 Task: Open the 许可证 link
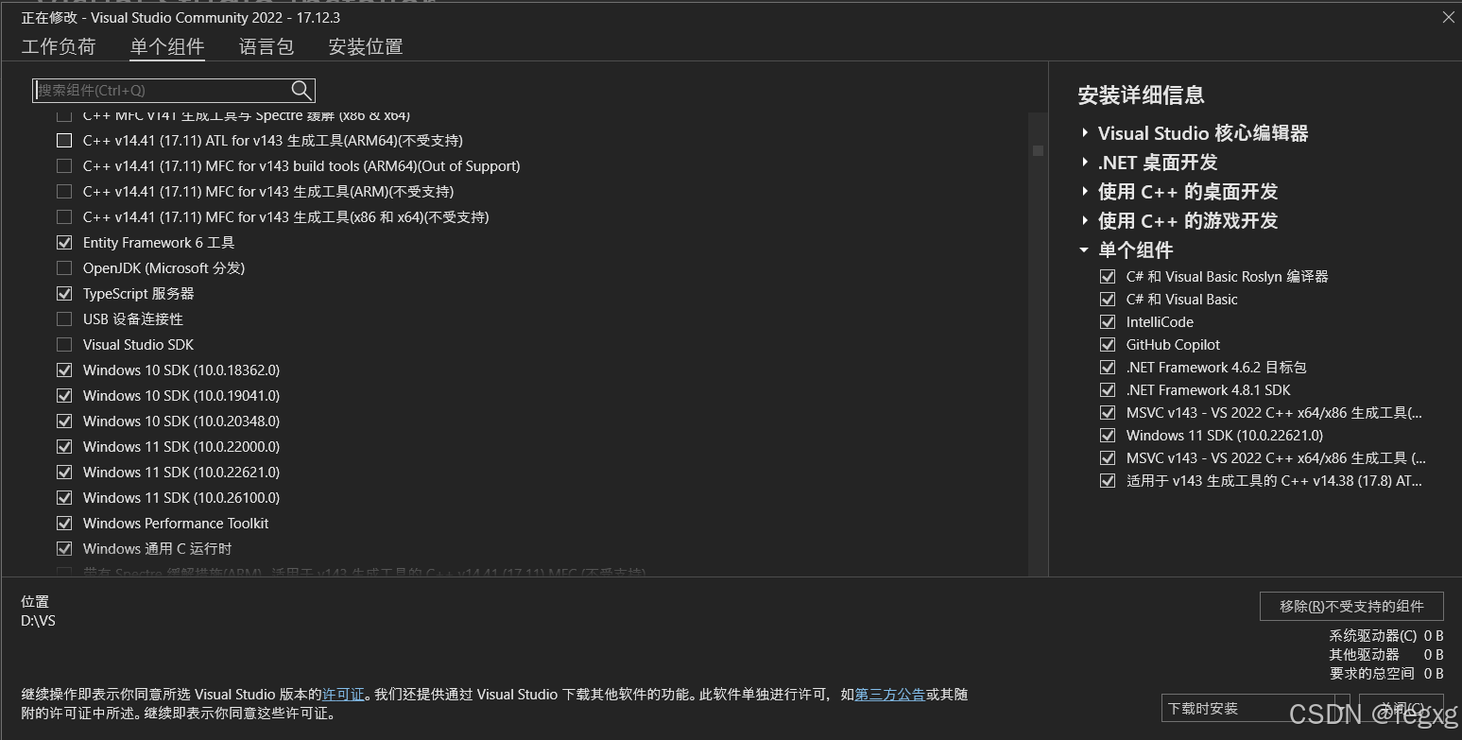coord(343,695)
